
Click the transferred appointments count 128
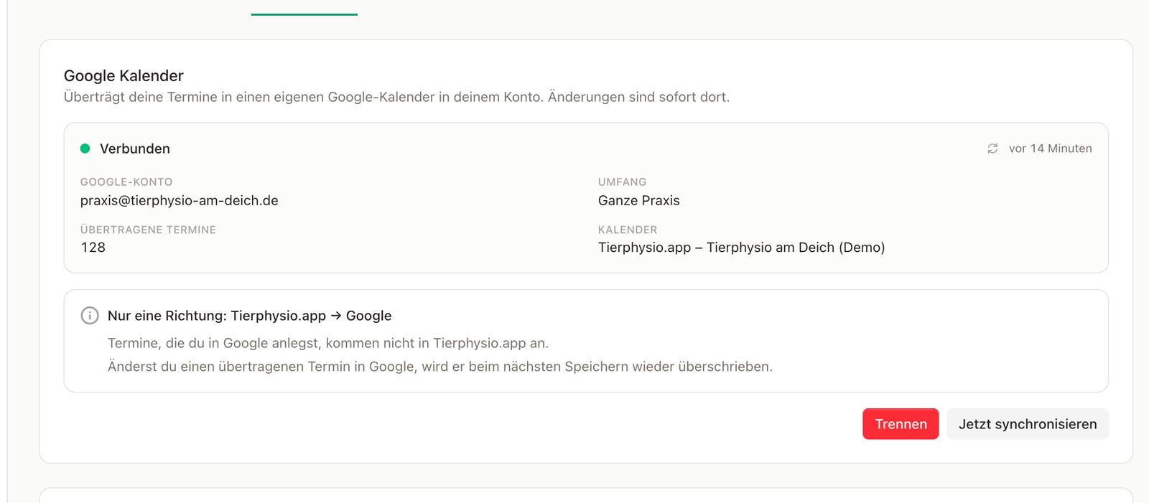(x=93, y=248)
